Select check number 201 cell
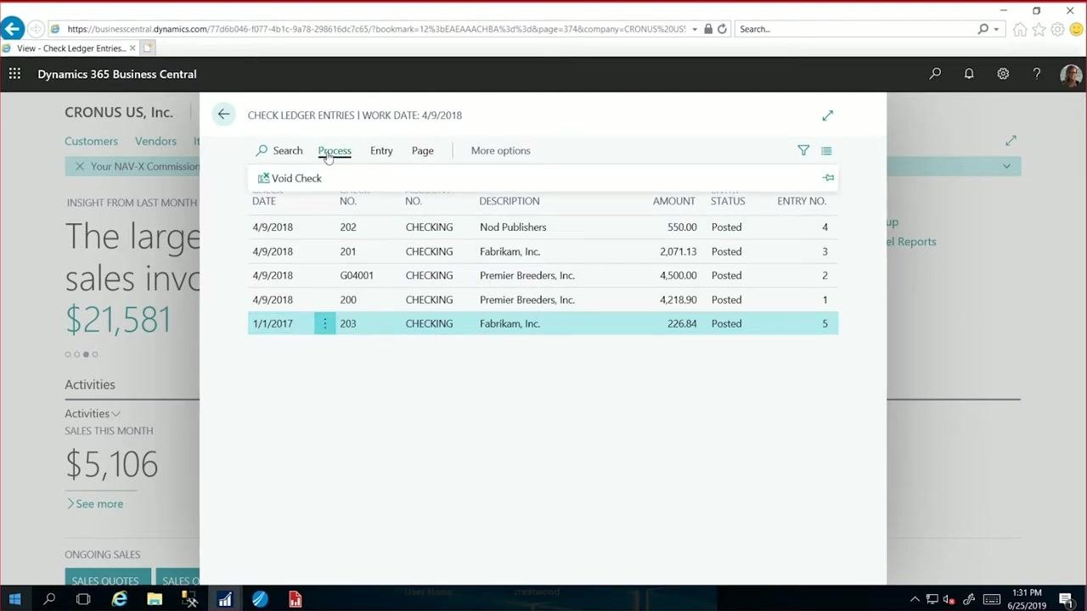 [348, 251]
